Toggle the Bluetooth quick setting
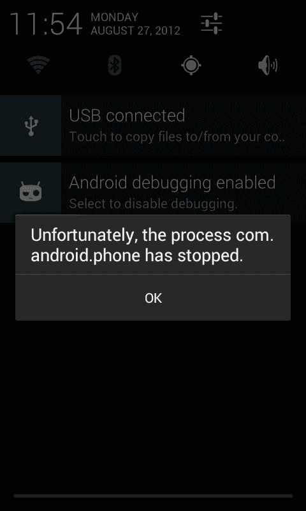306x511 pixels. (x=115, y=65)
